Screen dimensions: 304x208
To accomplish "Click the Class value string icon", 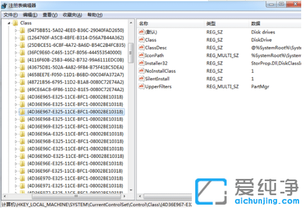I will pos(141,40).
